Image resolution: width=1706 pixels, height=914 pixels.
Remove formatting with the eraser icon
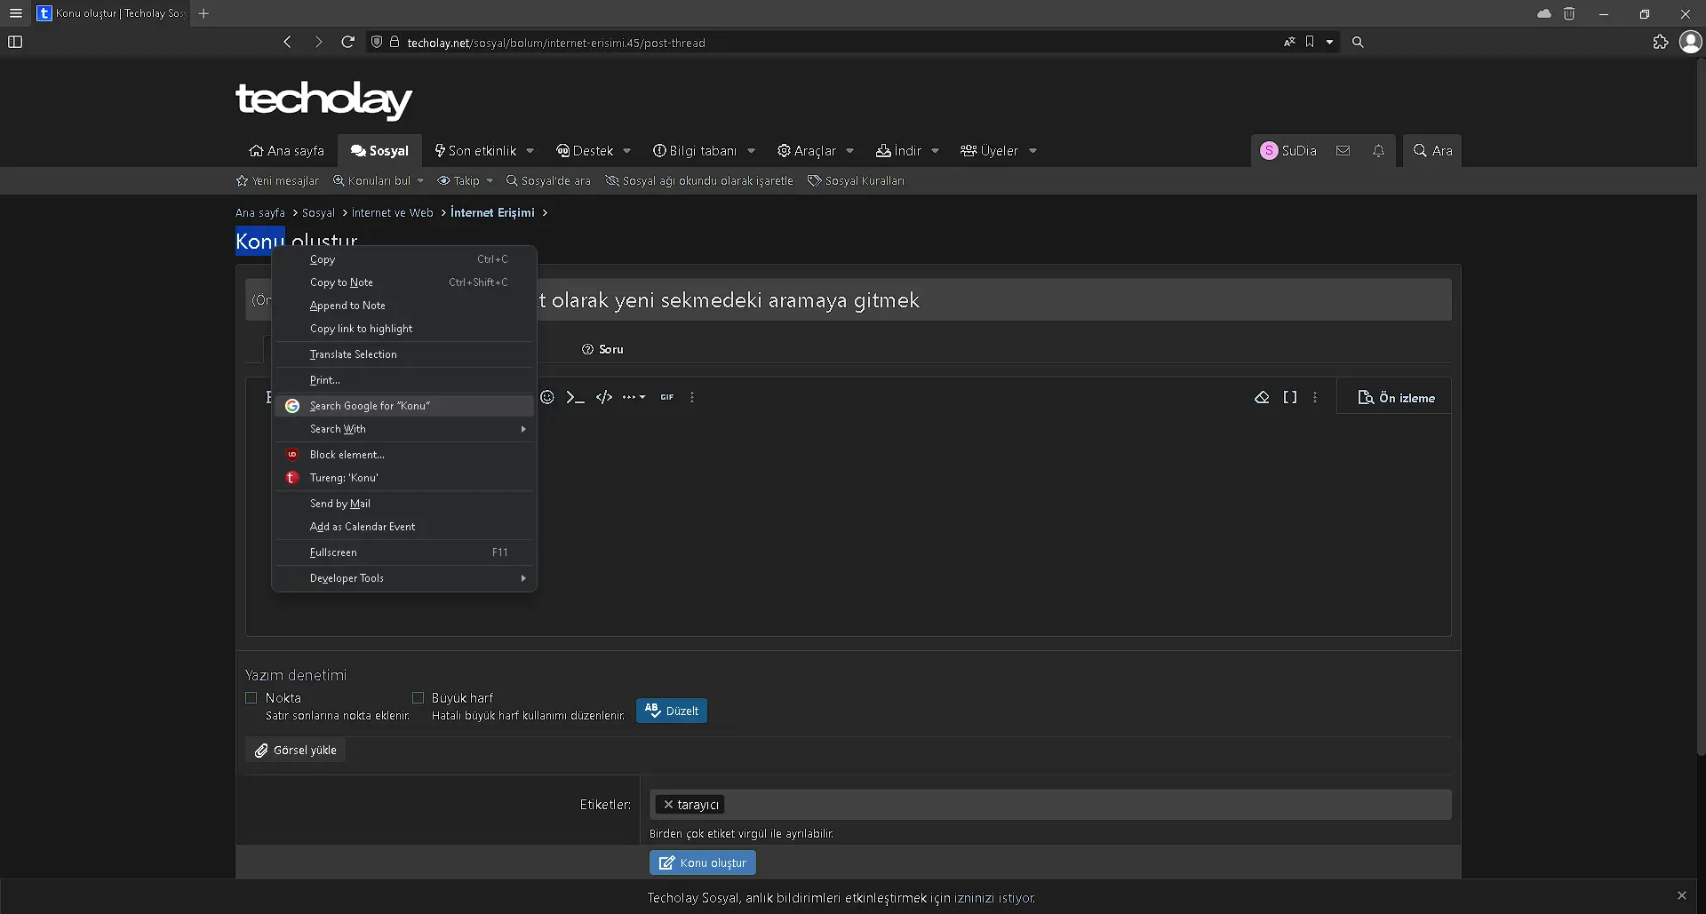pyautogui.click(x=1262, y=397)
